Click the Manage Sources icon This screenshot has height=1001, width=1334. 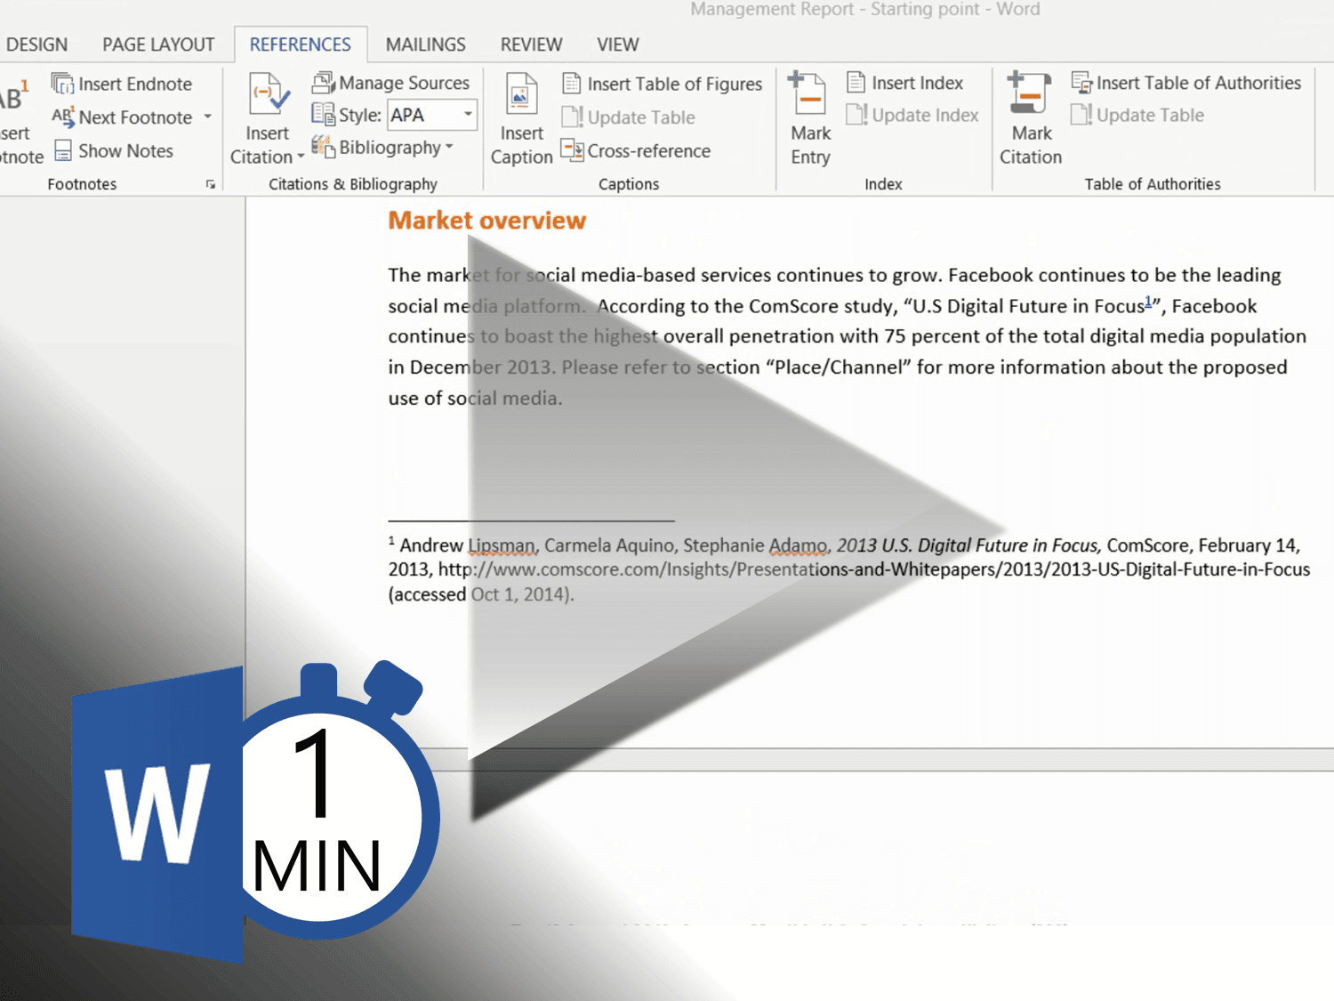point(322,83)
